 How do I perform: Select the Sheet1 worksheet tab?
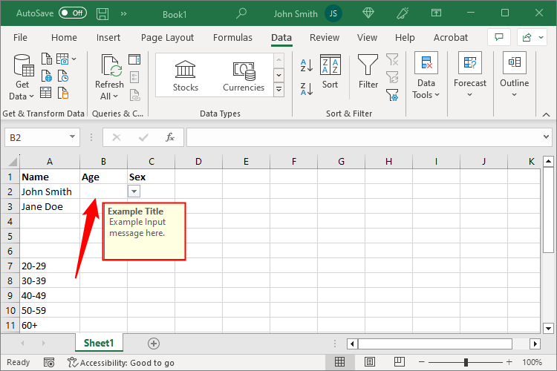(98, 343)
